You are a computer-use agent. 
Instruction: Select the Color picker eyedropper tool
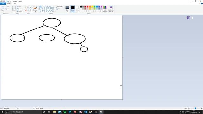tap(28, 10)
